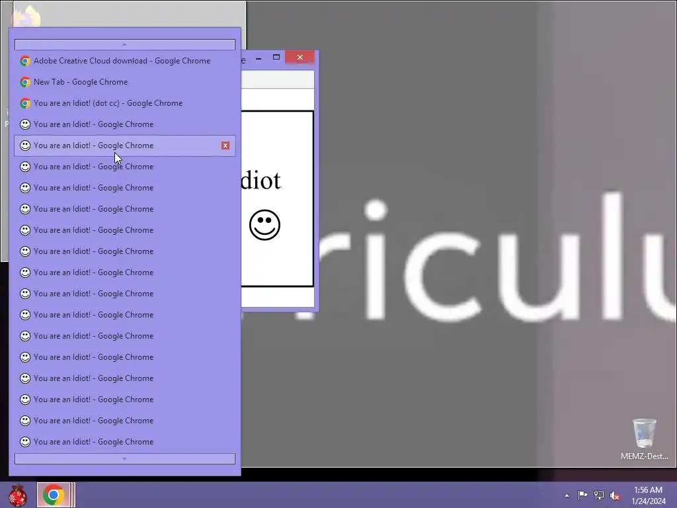
Task: Close the 'You are an Idiot' browser window
Action: [299, 58]
